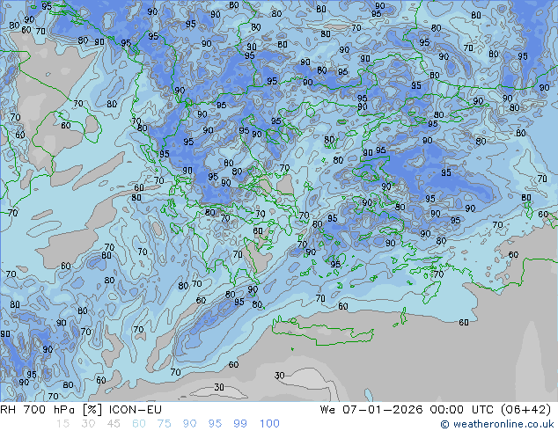
Task: Click the legend value 60 in color scale
Action: pos(139,424)
